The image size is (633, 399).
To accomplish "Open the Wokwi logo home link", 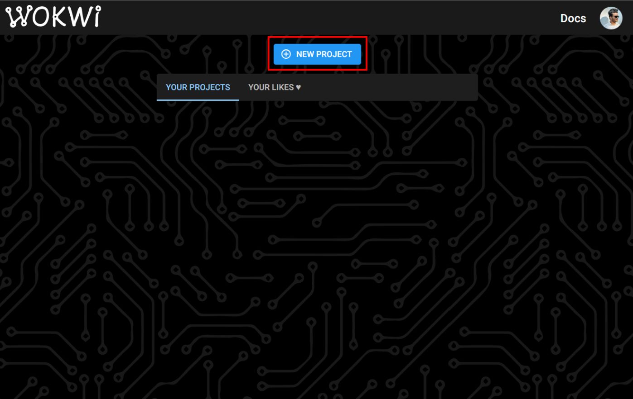I will tap(53, 17).
